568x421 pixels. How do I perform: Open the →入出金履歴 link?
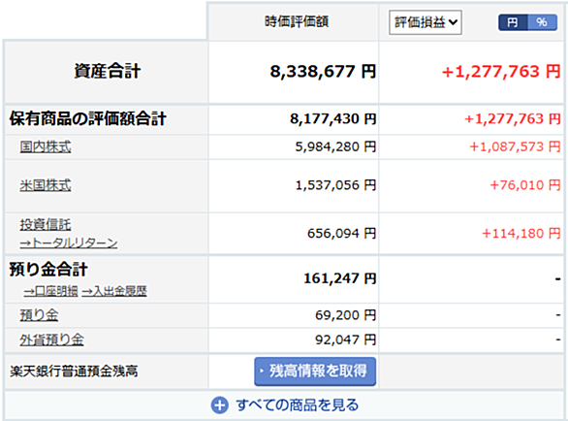pyautogui.click(x=114, y=291)
